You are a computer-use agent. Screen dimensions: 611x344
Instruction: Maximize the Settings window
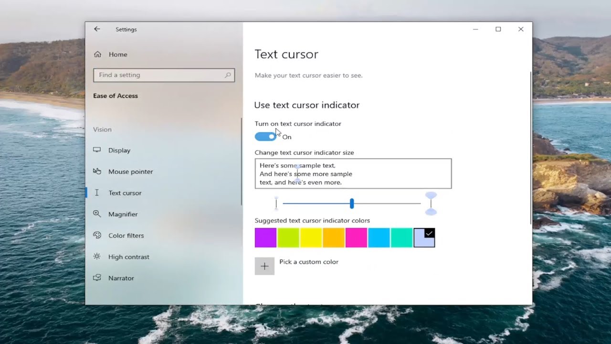coord(498,29)
